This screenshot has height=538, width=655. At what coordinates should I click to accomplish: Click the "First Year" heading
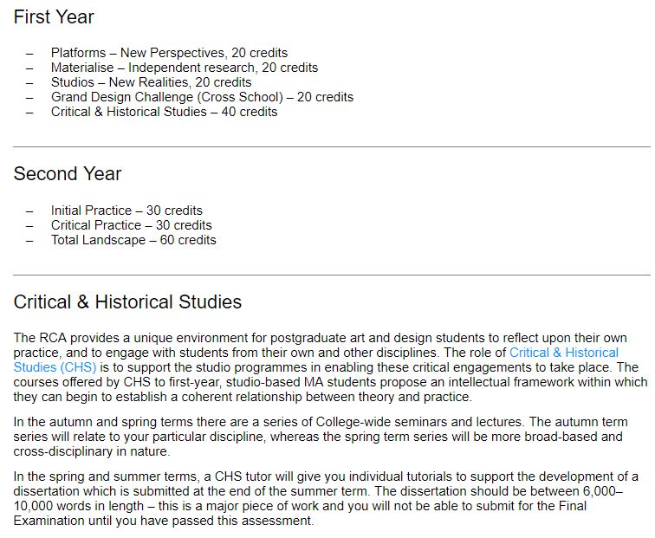pos(54,17)
